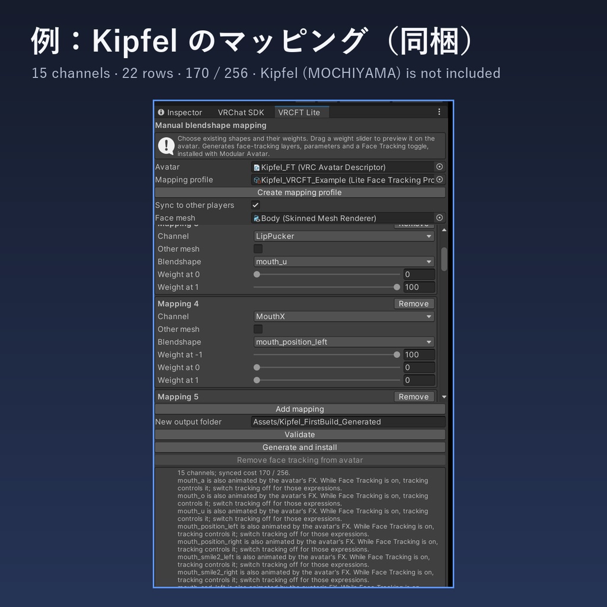Click Weight at 0 slider for mouth_u
Screen dimensions: 607x607
point(327,274)
